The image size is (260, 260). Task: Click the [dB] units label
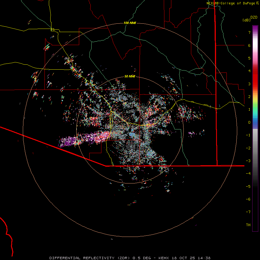point(247,20)
